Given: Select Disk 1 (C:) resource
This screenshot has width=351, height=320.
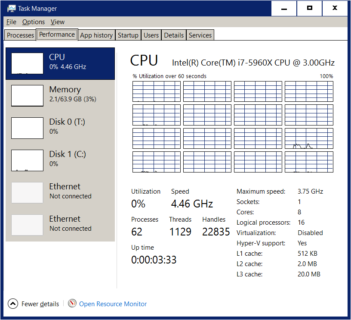Looking at the screenshot, I should click(60, 160).
